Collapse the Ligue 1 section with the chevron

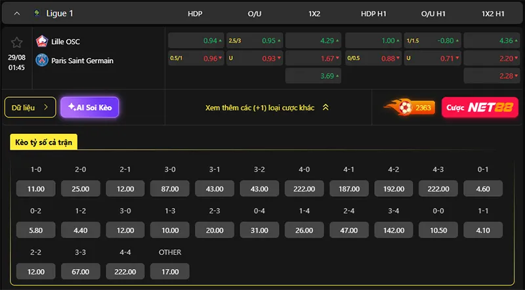point(17,13)
